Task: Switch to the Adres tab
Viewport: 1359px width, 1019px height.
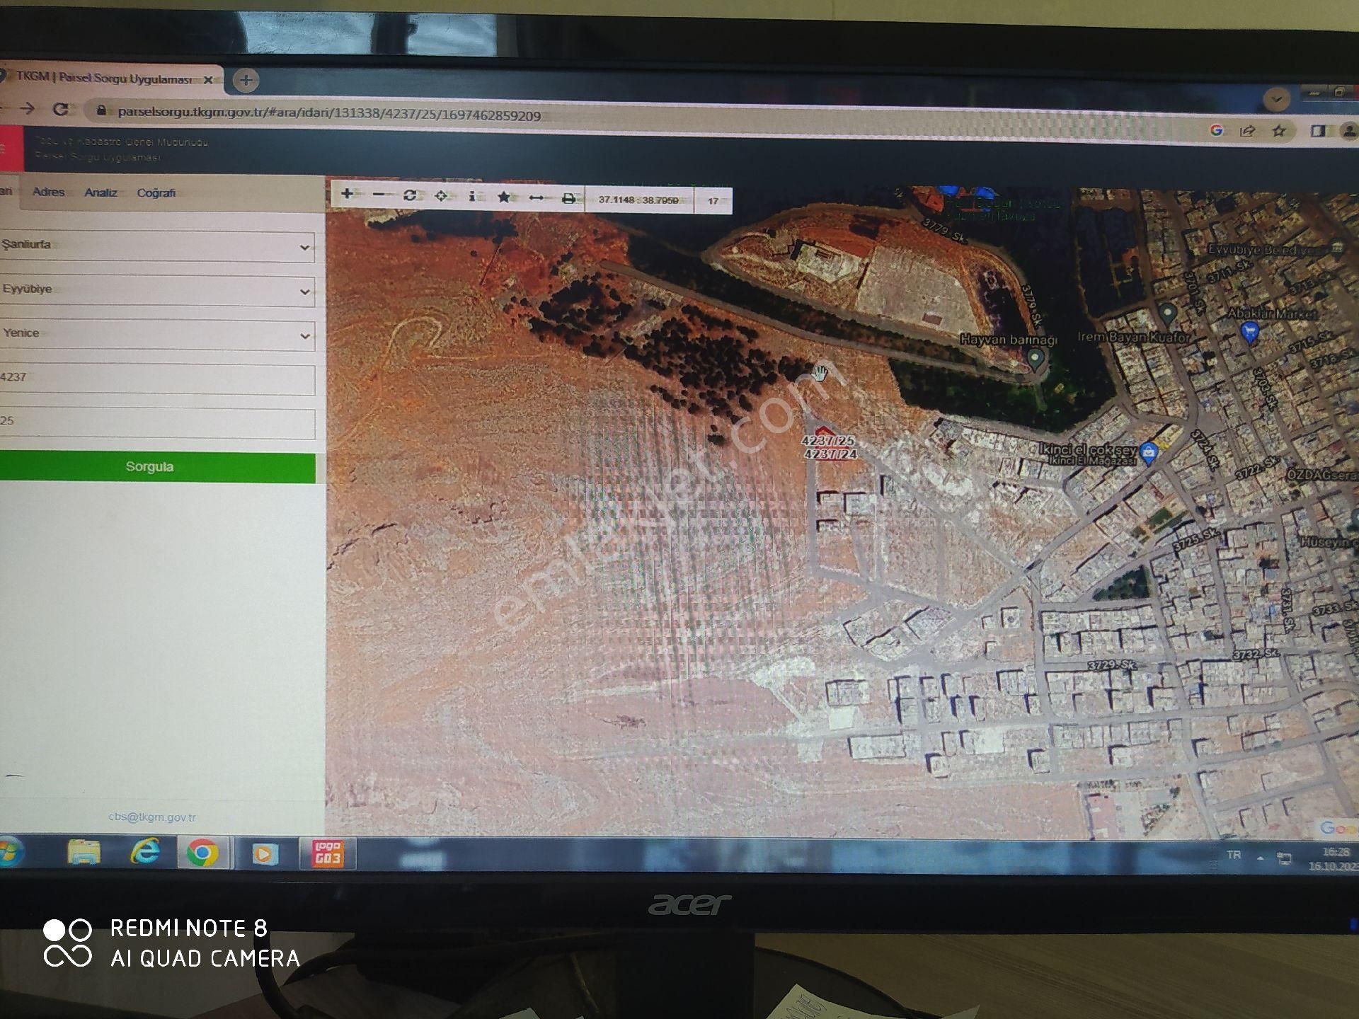Action: [x=48, y=192]
